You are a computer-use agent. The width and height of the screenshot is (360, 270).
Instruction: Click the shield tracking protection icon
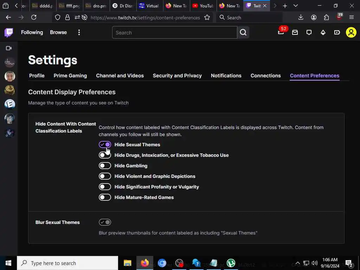tap(58, 18)
